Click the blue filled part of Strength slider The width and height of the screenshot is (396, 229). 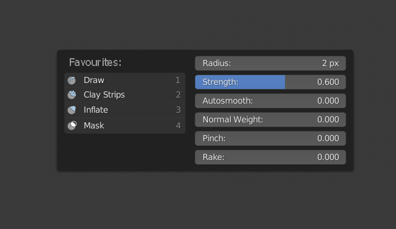coord(240,82)
